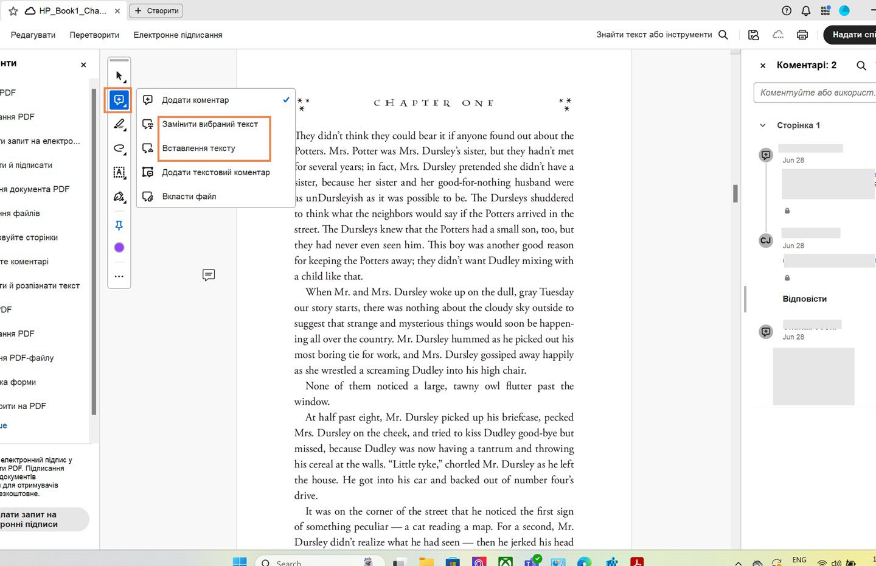Click the save file icon

(x=754, y=35)
